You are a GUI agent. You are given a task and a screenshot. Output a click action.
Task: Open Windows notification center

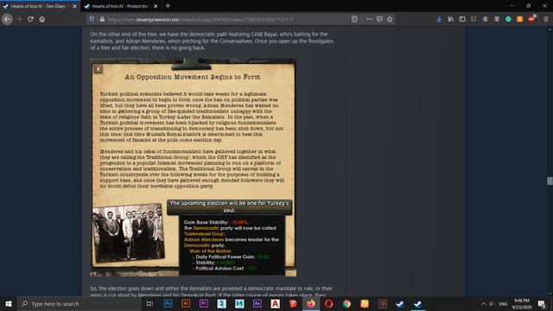pyautogui.click(x=542, y=303)
